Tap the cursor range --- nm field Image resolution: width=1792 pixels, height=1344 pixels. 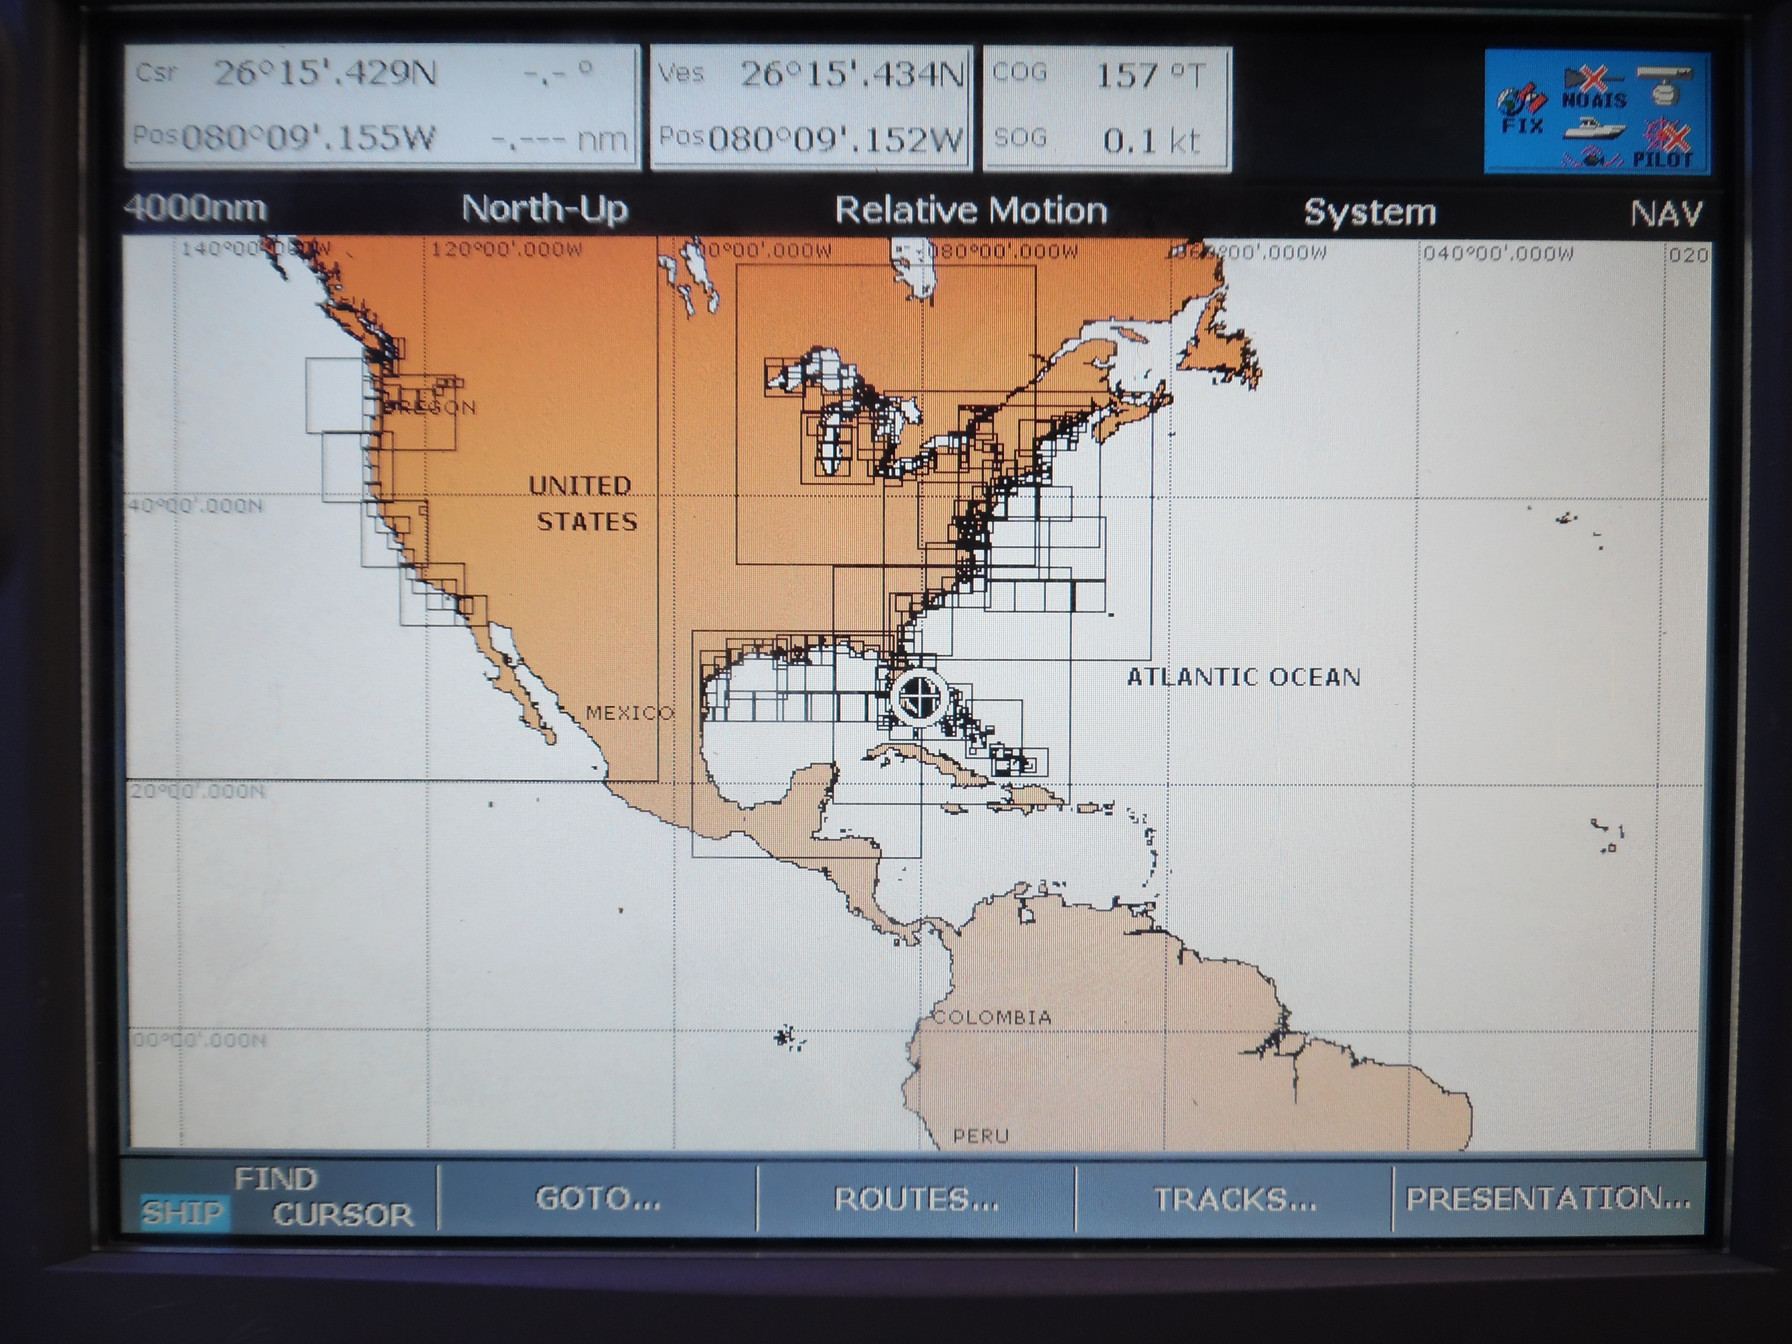(560, 139)
